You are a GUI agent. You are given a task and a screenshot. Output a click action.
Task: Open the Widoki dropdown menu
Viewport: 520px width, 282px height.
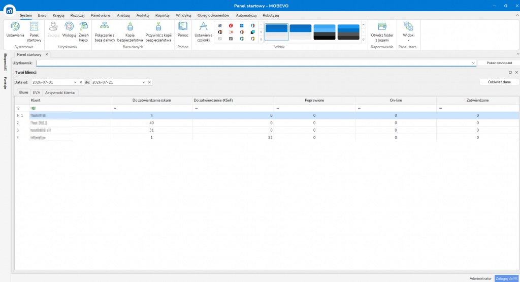click(409, 32)
